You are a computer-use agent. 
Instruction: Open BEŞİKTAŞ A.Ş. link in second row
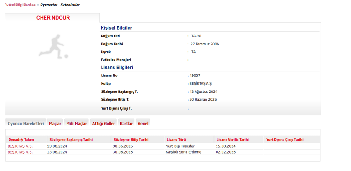pos(20,152)
